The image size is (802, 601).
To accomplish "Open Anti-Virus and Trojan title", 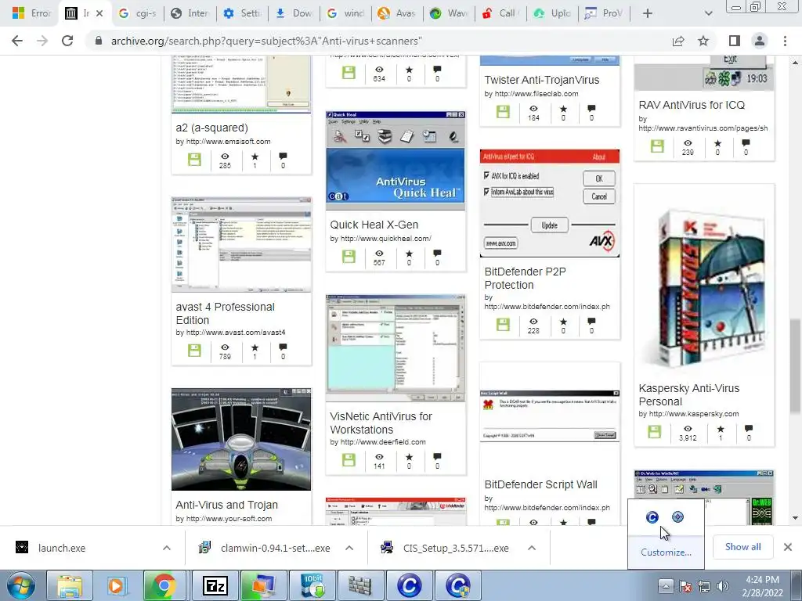I will click(x=226, y=505).
